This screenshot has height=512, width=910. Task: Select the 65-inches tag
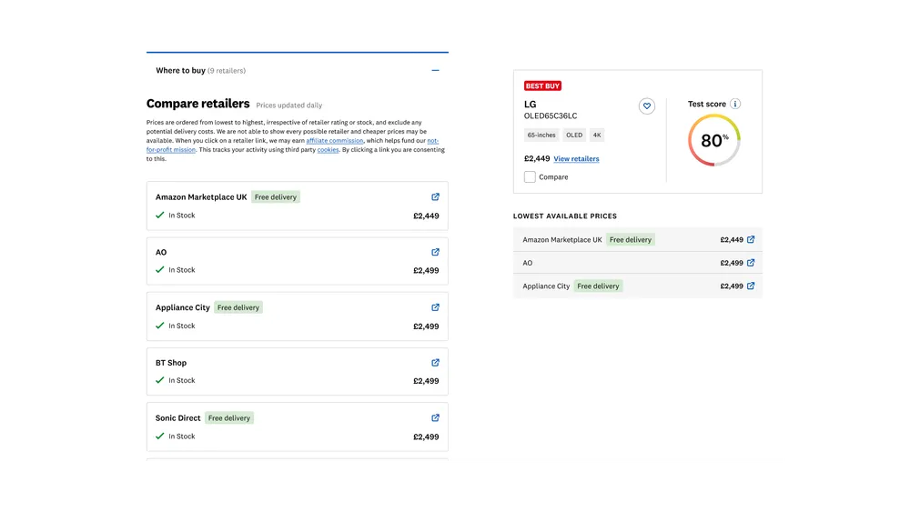541,136
